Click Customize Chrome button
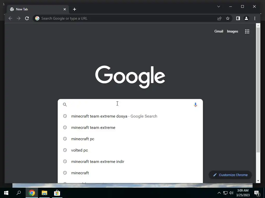 click(x=230, y=175)
